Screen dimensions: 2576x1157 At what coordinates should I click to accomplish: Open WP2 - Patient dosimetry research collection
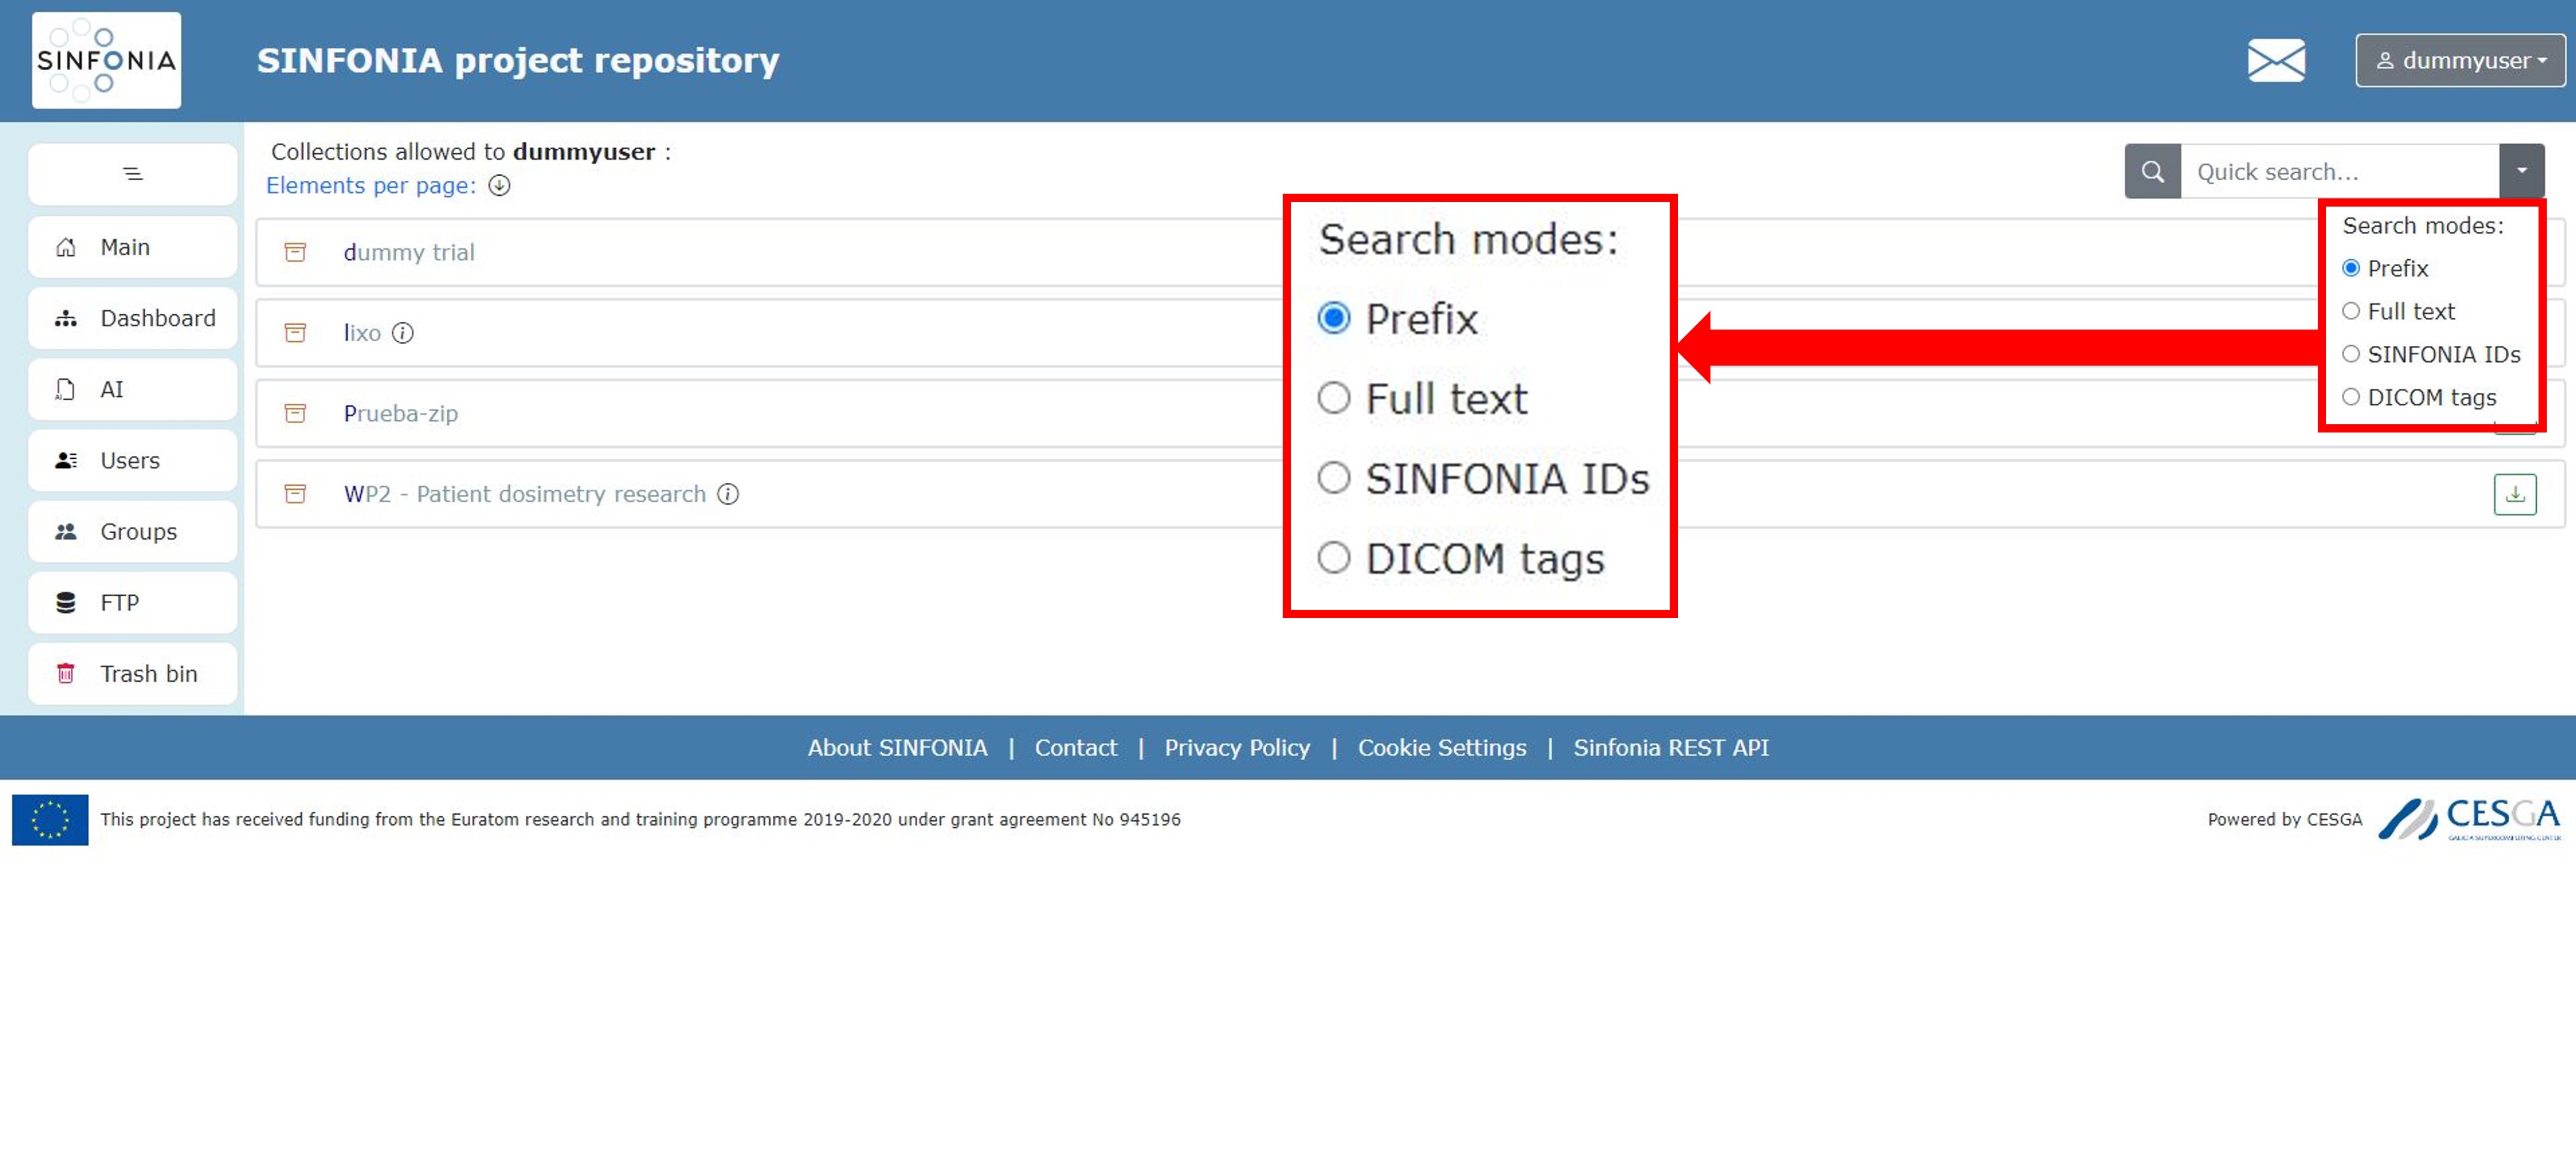[524, 494]
